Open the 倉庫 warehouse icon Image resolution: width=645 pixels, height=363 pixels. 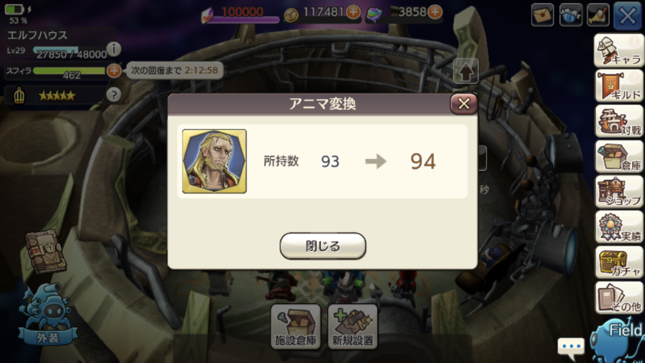point(619,157)
